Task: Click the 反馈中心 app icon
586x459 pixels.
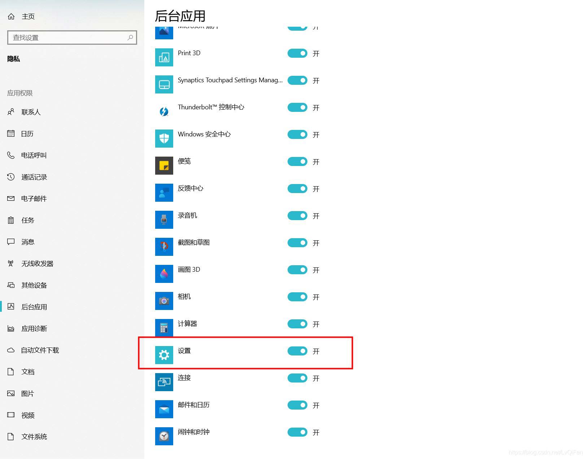Action: point(164,193)
